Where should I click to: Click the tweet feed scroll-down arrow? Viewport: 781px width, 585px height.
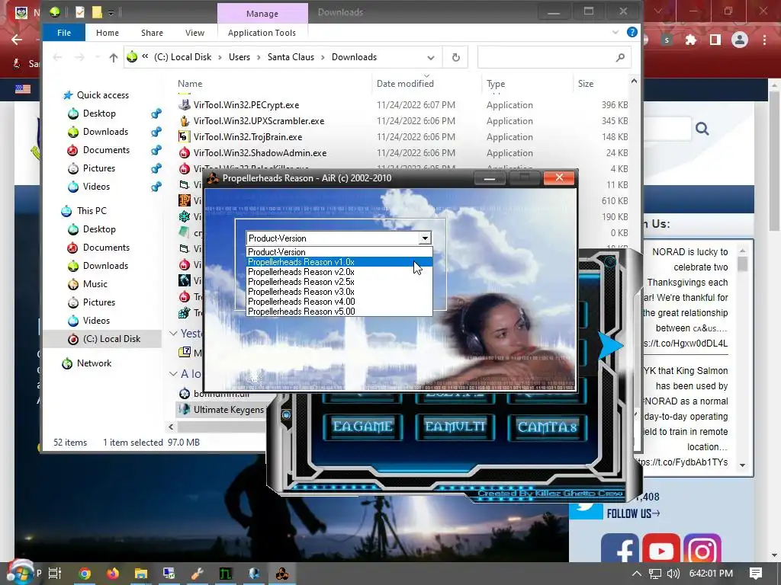743,465
